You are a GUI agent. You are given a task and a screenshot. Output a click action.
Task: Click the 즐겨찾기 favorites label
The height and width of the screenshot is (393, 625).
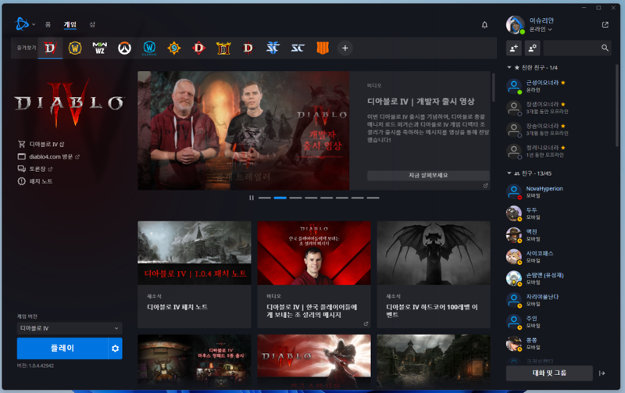pyautogui.click(x=27, y=48)
